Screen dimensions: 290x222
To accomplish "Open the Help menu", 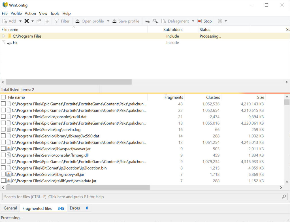I will (x=66, y=14).
